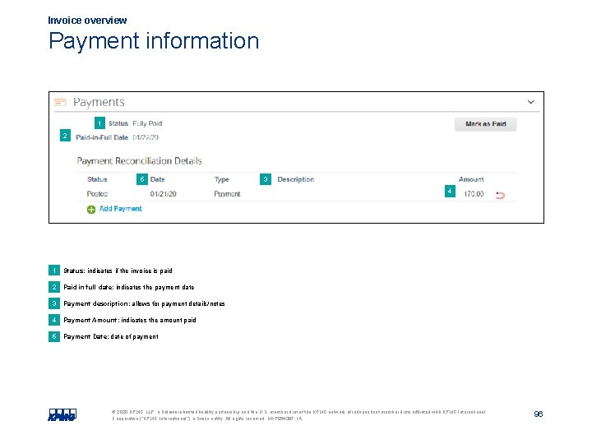Click the Fully Paid status value
592x444 pixels.
point(147,123)
